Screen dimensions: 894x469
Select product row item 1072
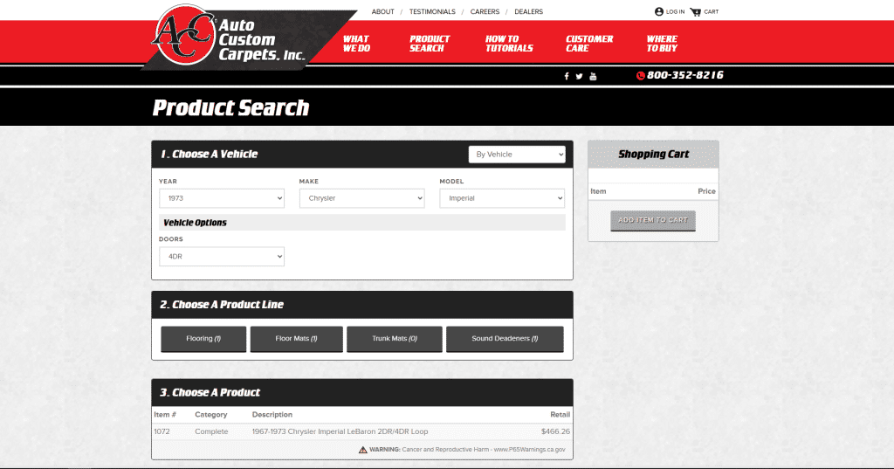pyautogui.click(x=361, y=431)
